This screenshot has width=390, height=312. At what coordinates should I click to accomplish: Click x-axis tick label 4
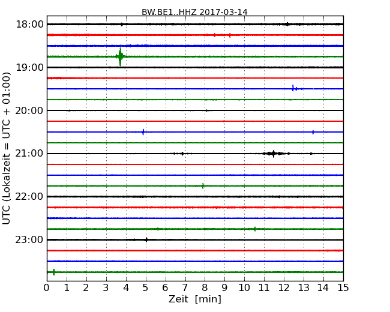[x=126, y=288]
